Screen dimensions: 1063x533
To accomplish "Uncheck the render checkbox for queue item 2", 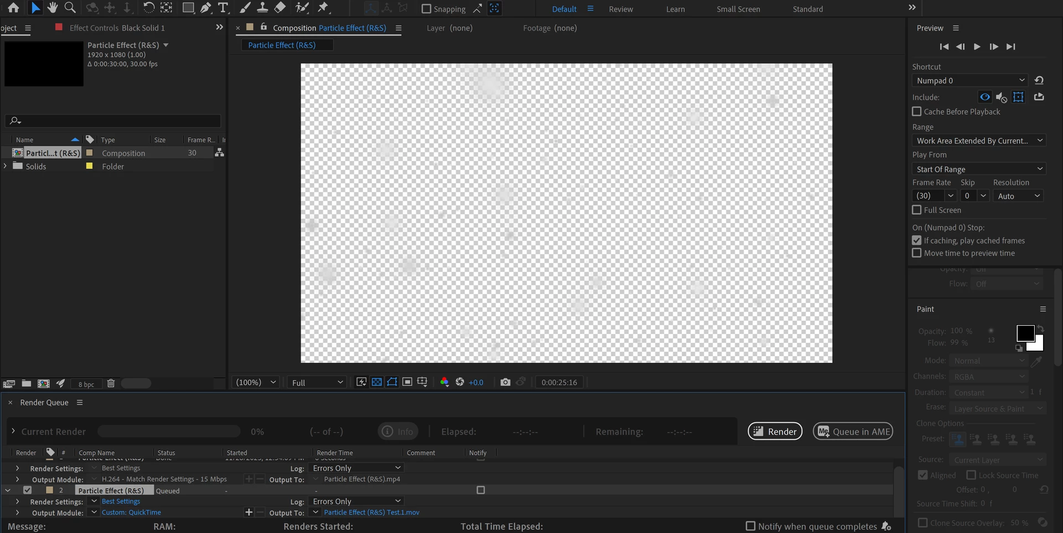I will pyautogui.click(x=27, y=490).
